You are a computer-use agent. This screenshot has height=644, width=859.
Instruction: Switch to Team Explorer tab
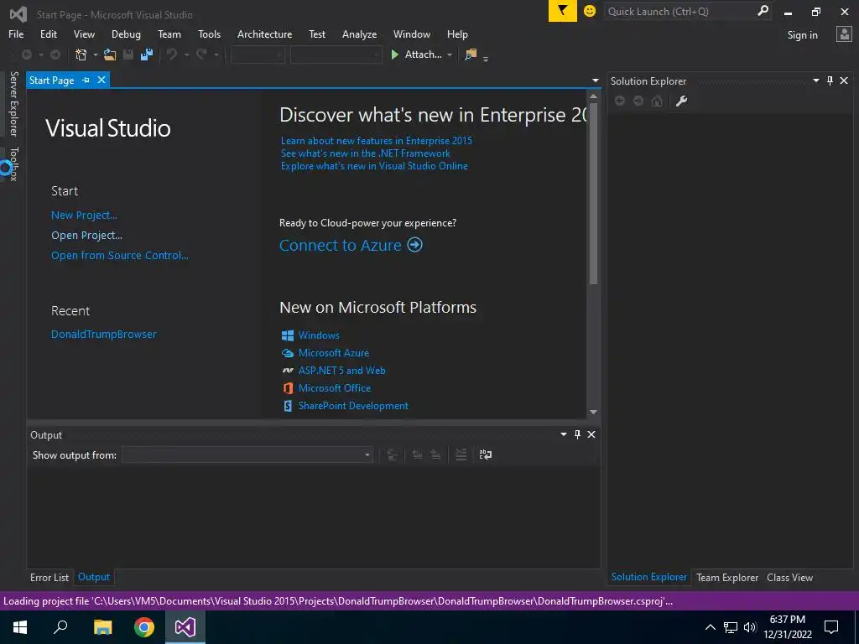click(x=727, y=578)
